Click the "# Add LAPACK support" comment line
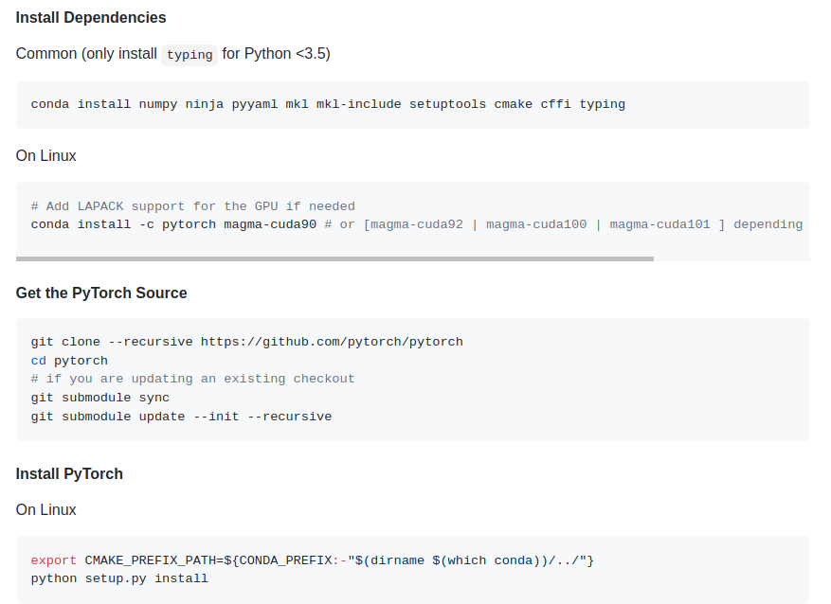 pyautogui.click(x=192, y=206)
